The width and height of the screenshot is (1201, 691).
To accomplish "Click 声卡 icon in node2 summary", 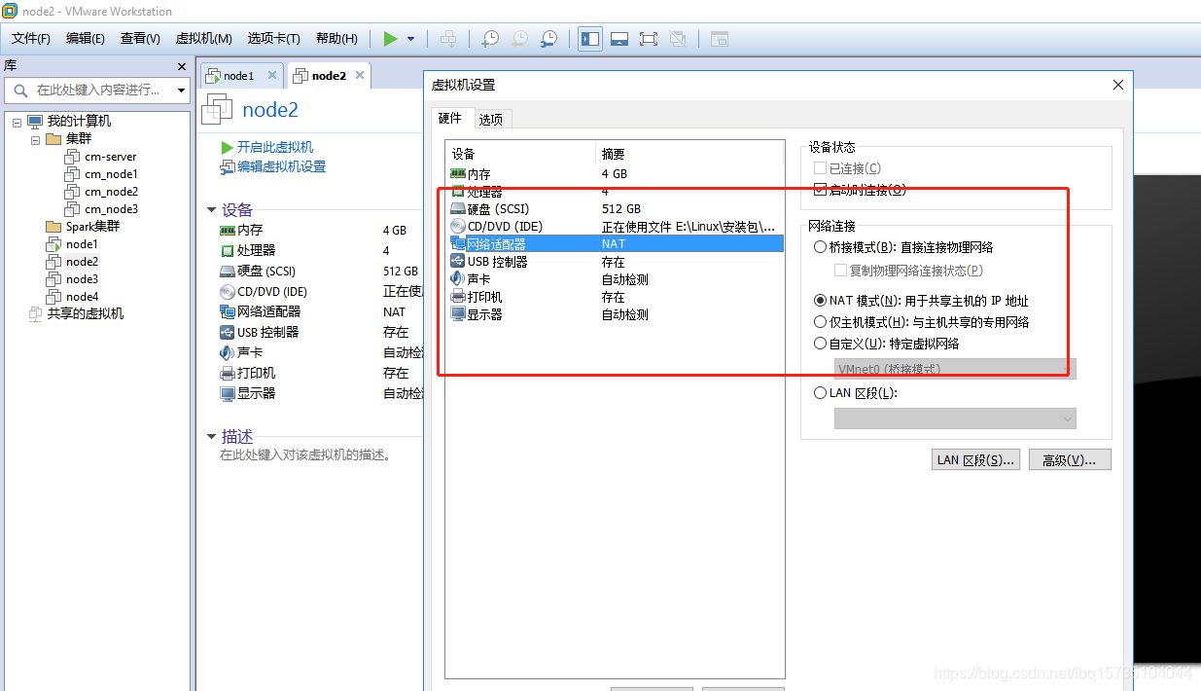I will (x=228, y=352).
